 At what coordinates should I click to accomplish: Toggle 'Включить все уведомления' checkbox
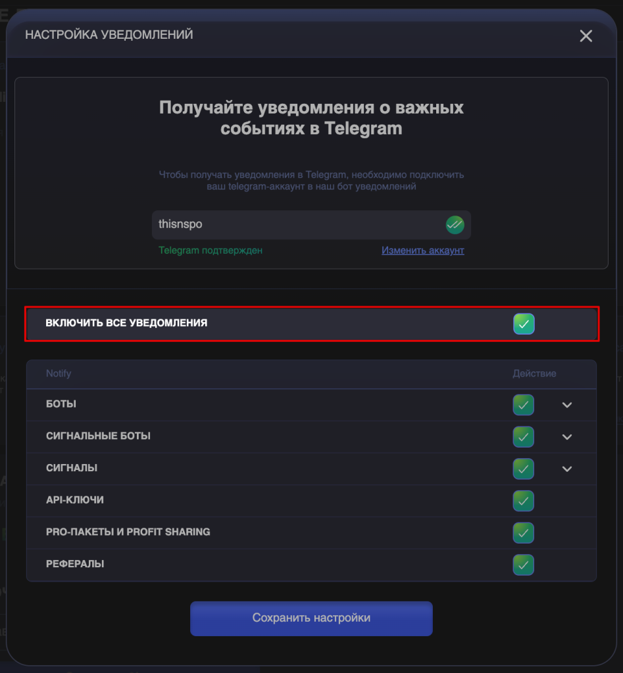click(524, 323)
